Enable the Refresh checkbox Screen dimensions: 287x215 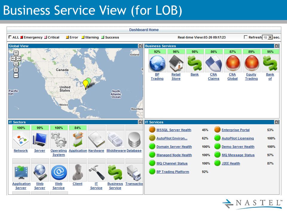246,37
